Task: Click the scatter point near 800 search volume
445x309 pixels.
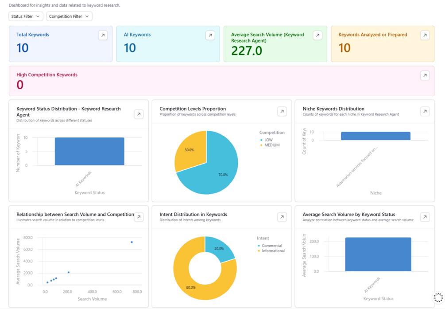Action: pyautogui.click(x=132, y=242)
